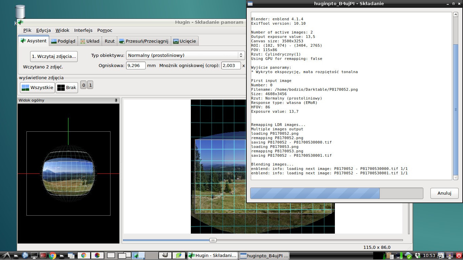Select the Ucięcie crop tab

pyautogui.click(x=184, y=41)
